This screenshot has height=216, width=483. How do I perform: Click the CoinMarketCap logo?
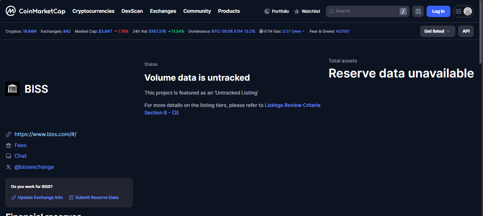[x=35, y=11]
